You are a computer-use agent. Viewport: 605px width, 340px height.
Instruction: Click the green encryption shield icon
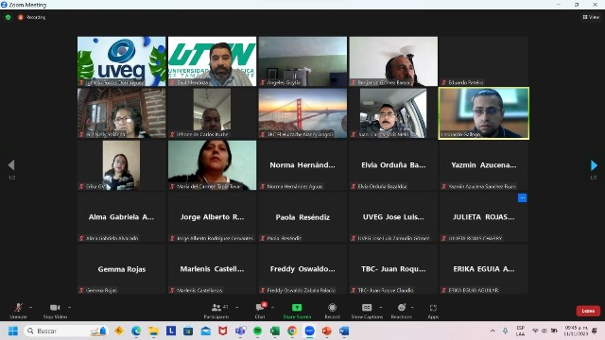coord(9,17)
